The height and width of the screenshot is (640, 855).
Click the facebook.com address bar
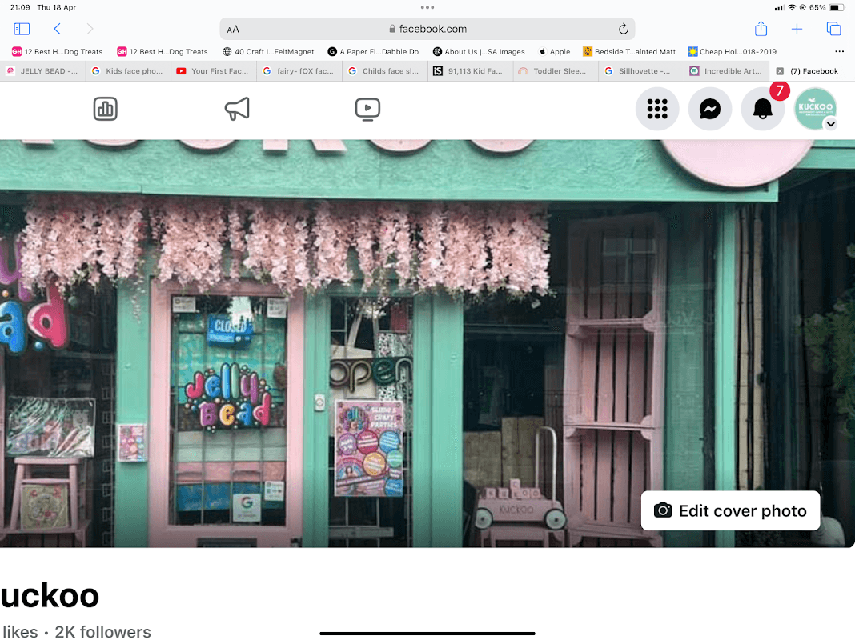427,29
